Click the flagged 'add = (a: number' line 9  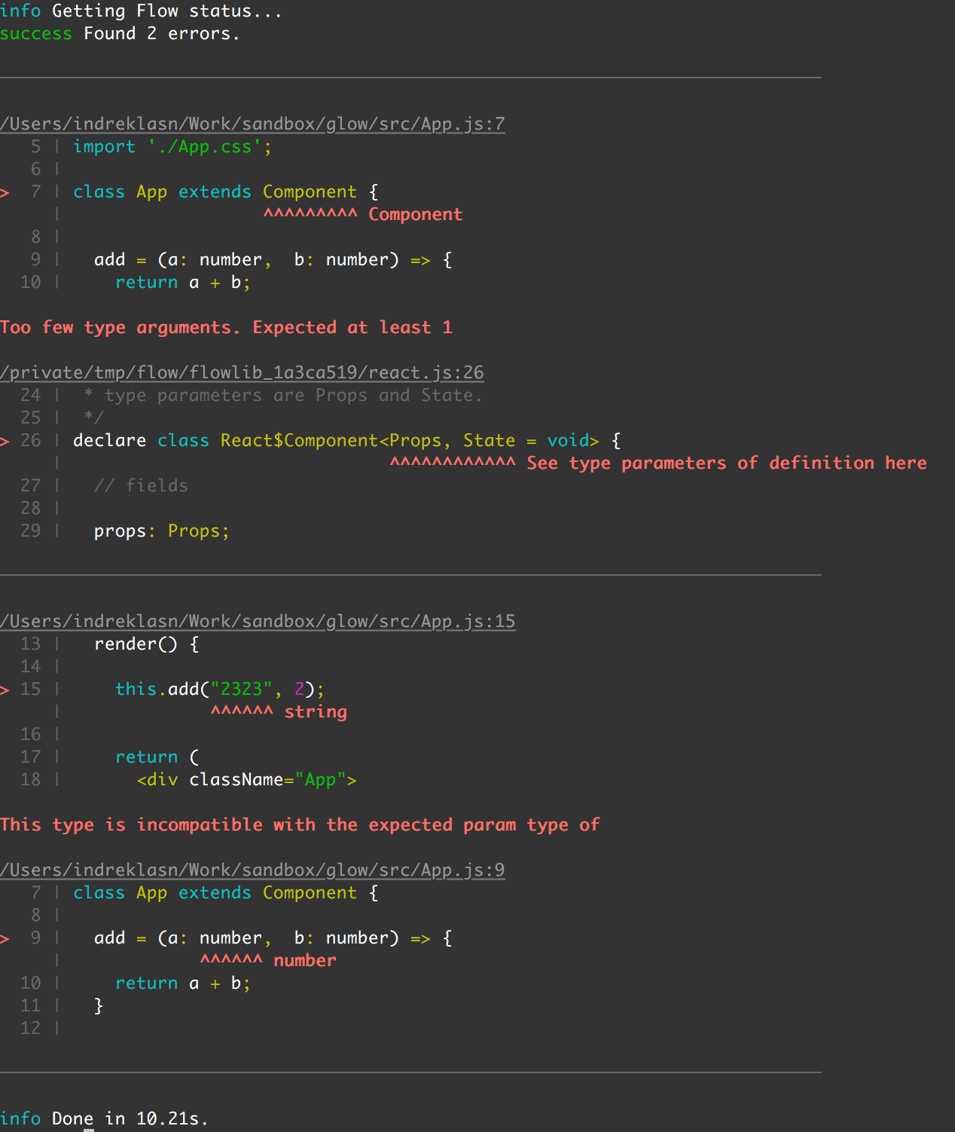pos(273,938)
